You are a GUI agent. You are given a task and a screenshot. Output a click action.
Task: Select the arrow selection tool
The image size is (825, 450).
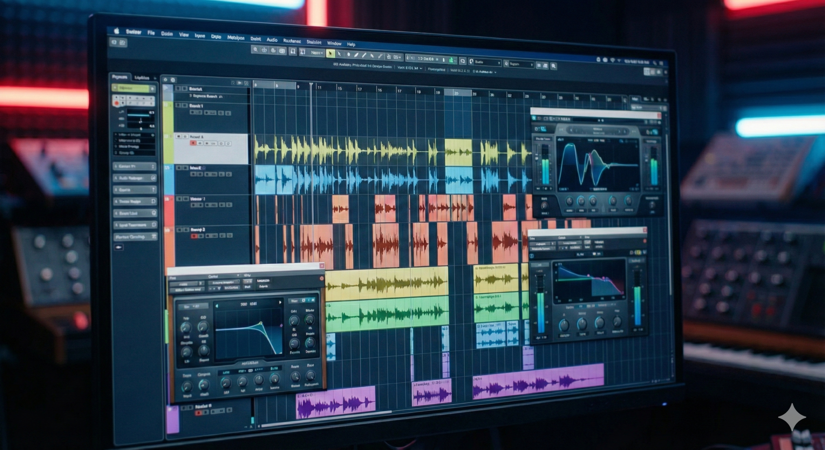pos(339,54)
